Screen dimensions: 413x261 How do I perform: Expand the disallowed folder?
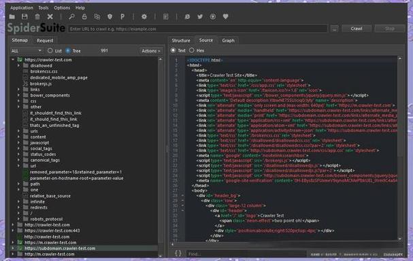coord(18,65)
